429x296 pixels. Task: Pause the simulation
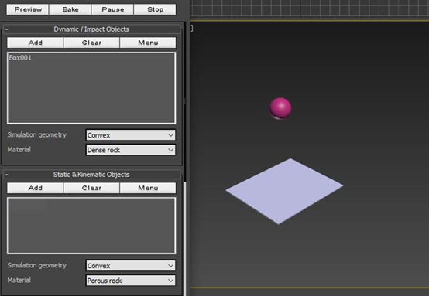[x=113, y=9]
